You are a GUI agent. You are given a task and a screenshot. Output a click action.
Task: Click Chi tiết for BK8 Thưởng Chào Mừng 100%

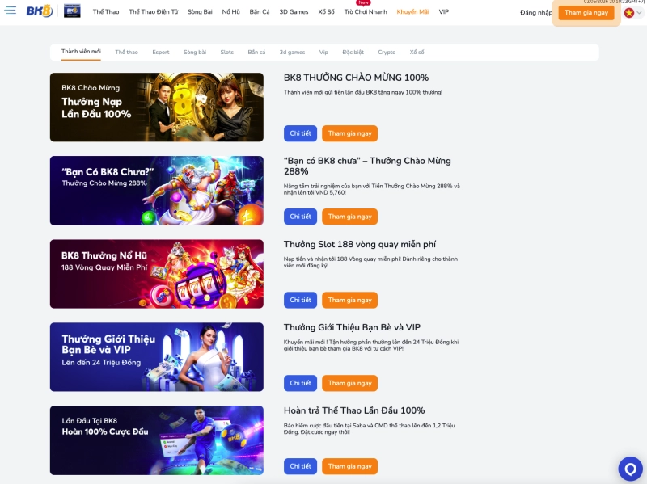click(300, 133)
